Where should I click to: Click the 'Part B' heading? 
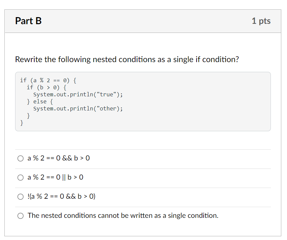pyautogui.click(x=28, y=21)
